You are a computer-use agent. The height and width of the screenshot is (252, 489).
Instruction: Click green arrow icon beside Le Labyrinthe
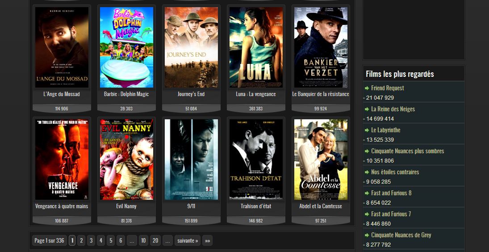click(x=367, y=130)
